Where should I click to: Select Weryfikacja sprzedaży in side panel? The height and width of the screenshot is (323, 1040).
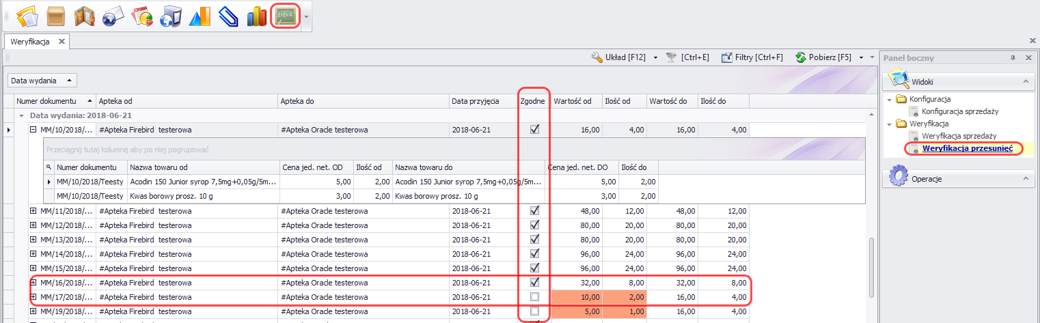click(959, 136)
